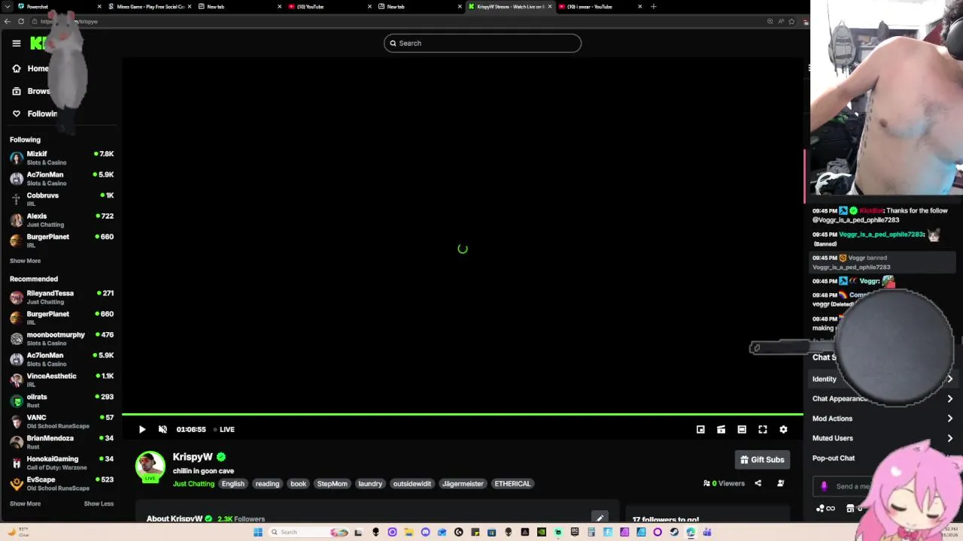Expand the Identity chat setting
Viewport: 963px width, 541px height.
click(882, 379)
